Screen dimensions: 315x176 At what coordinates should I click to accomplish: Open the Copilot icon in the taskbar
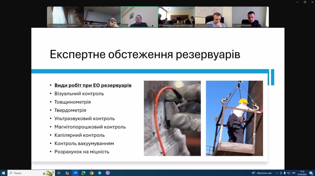(x=67, y=173)
